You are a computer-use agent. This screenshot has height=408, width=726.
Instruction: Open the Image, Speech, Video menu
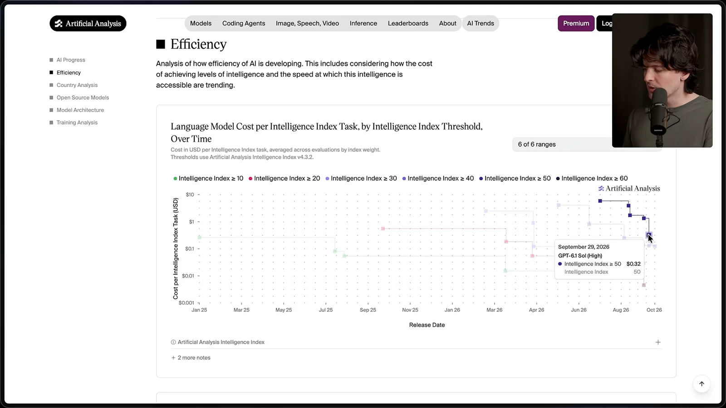pyautogui.click(x=308, y=24)
